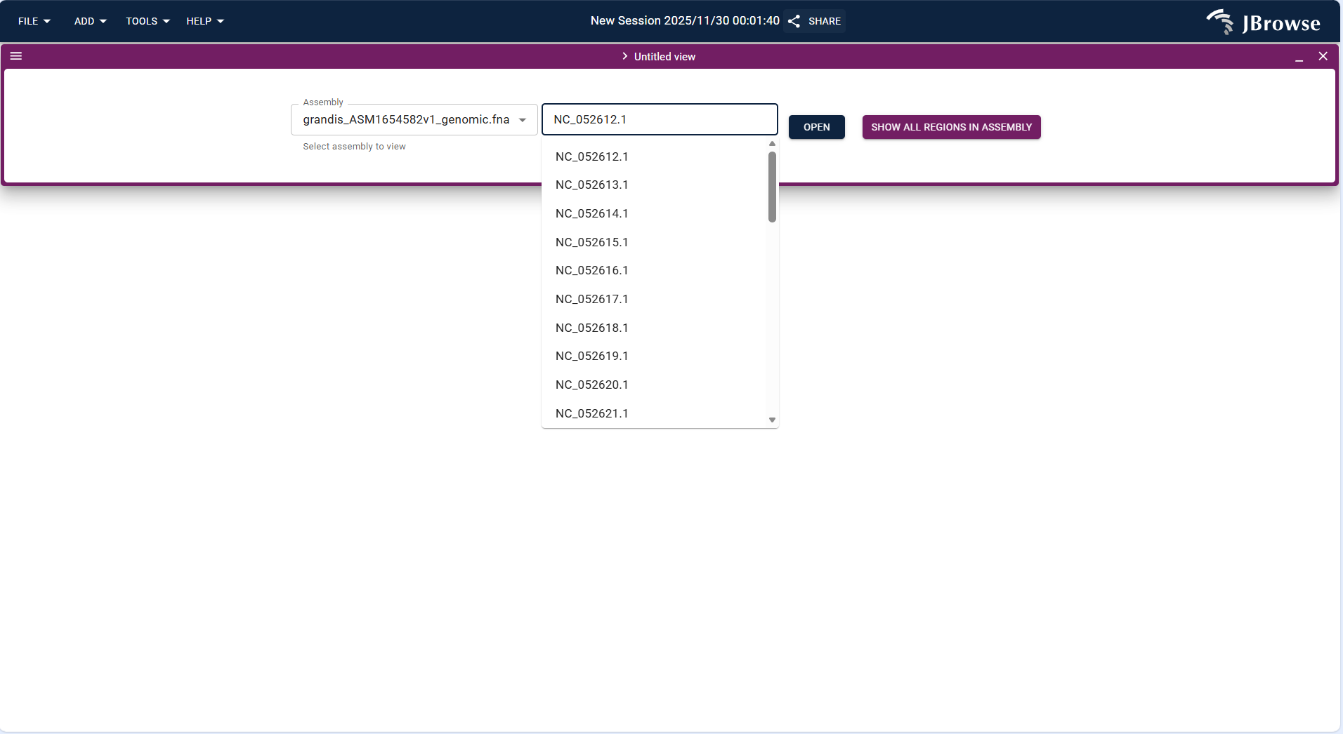Open the view hamburger menu

coord(16,56)
